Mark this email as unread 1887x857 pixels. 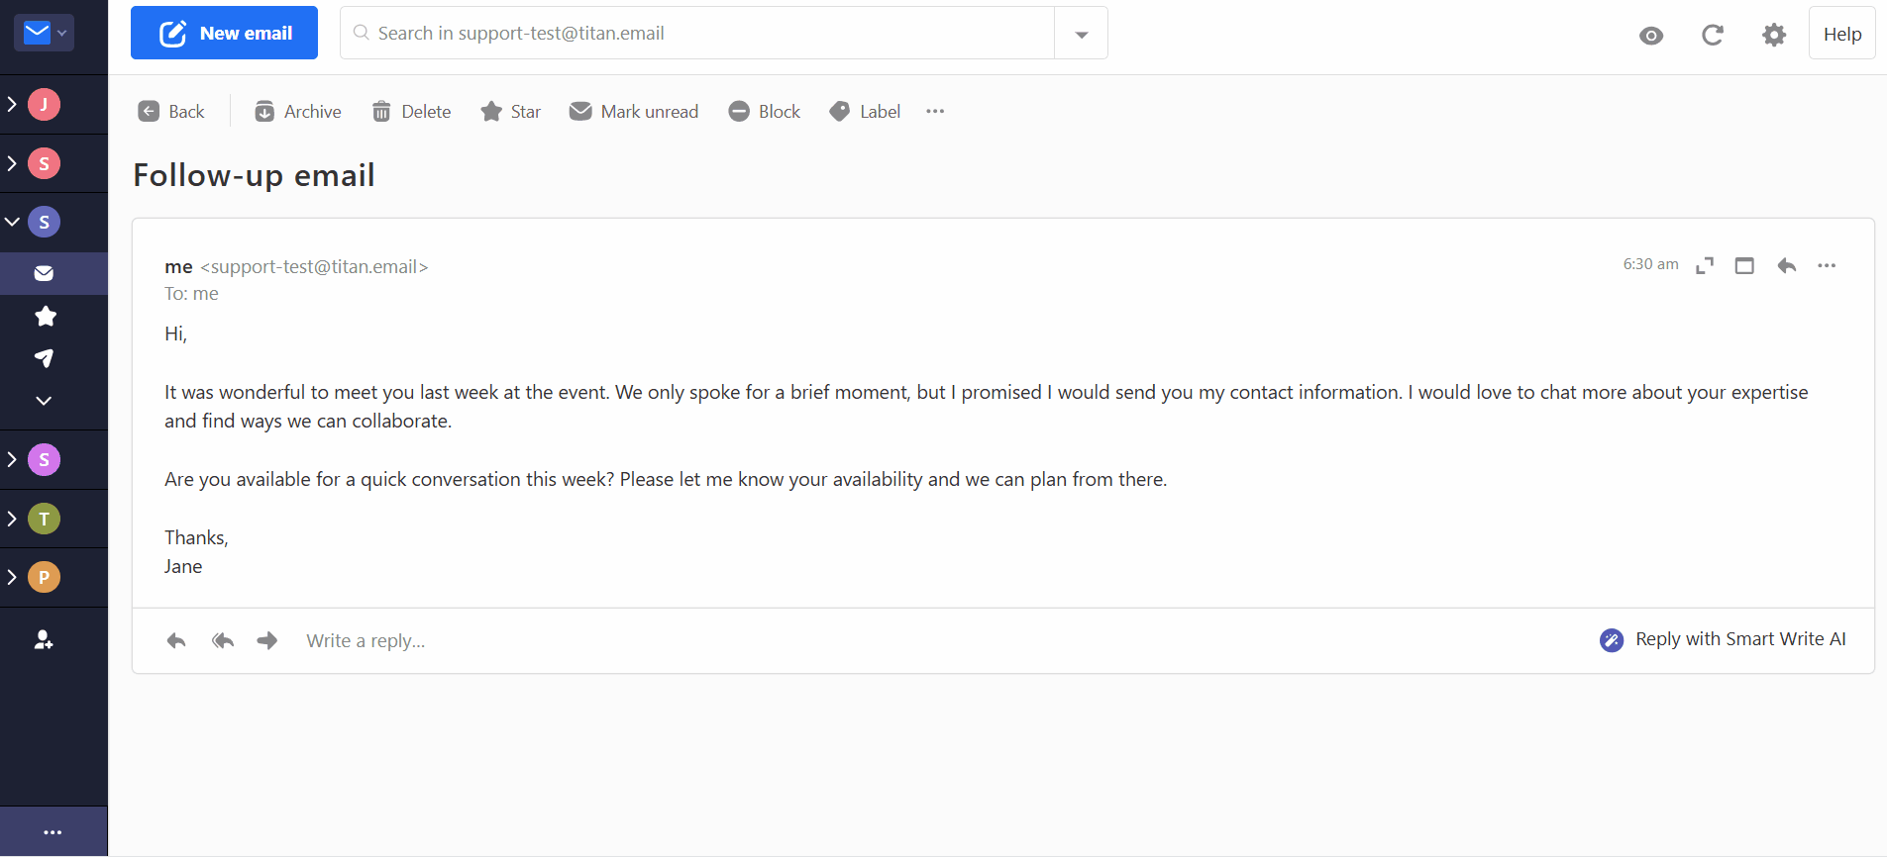coord(634,112)
